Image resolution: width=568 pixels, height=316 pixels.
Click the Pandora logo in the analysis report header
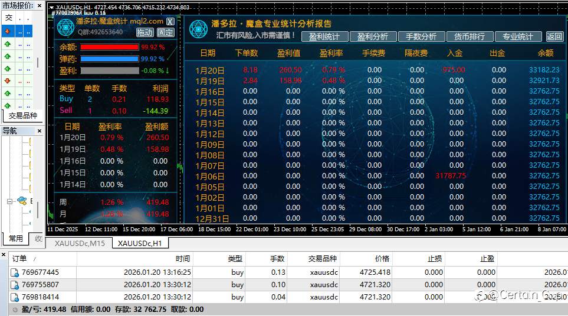(199, 29)
